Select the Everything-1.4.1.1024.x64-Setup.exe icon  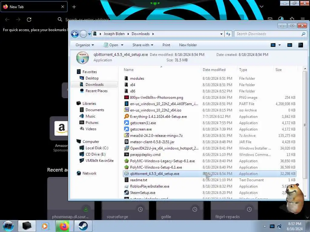pos(126,116)
